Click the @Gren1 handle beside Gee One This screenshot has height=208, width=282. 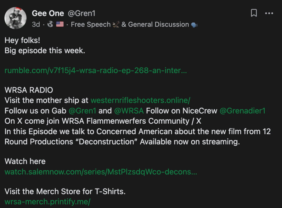click(x=82, y=13)
